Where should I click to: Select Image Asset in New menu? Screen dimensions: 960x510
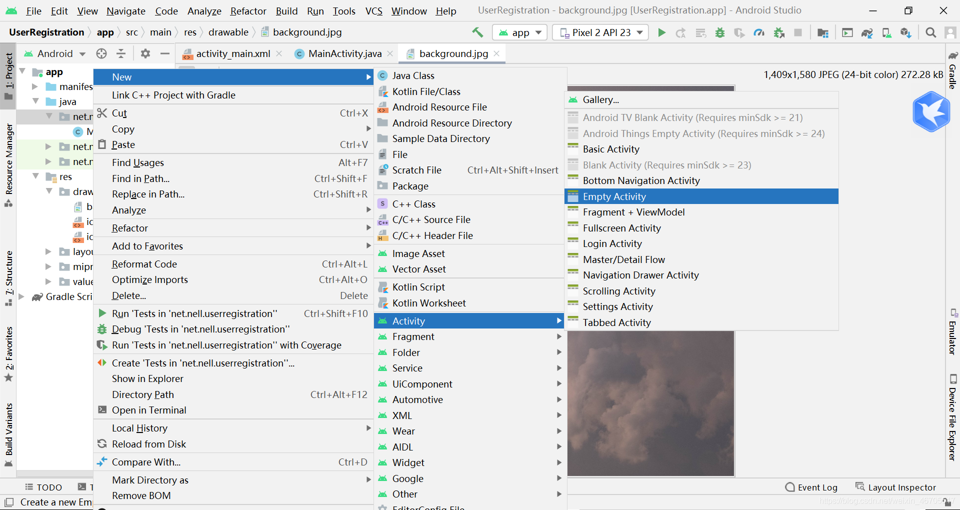click(470, 253)
